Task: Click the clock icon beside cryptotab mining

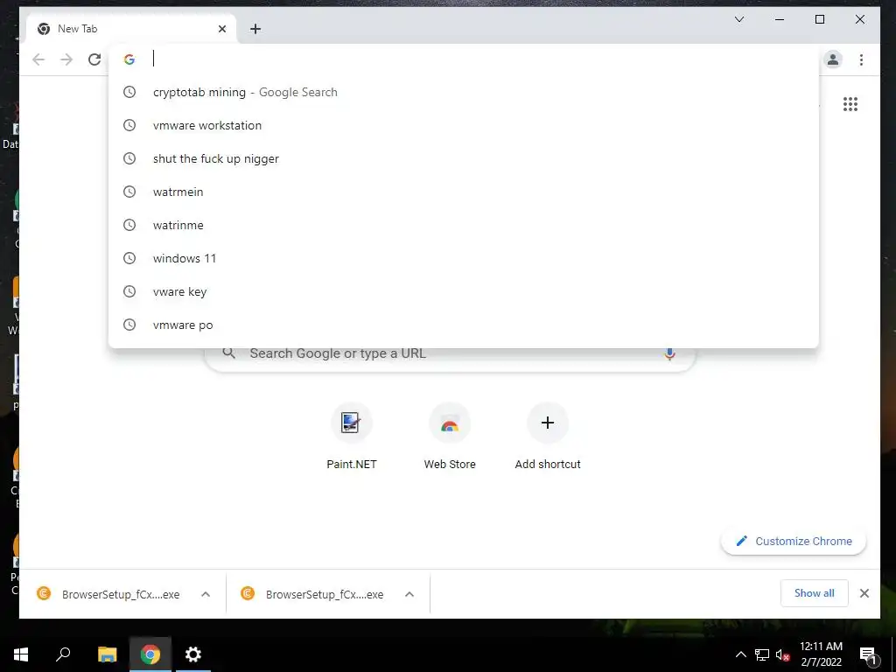Action: (x=129, y=92)
